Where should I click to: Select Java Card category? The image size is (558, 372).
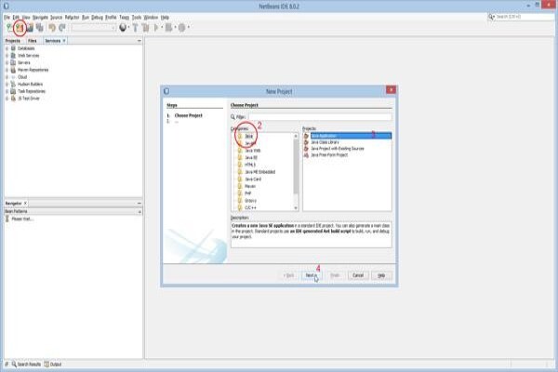253,179
